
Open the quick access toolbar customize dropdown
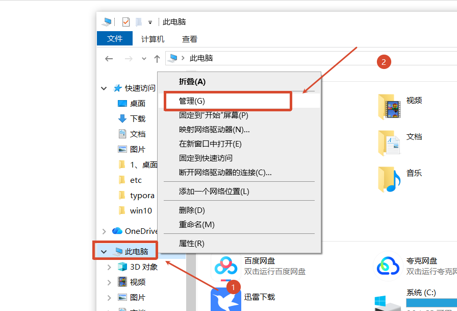click(x=150, y=22)
